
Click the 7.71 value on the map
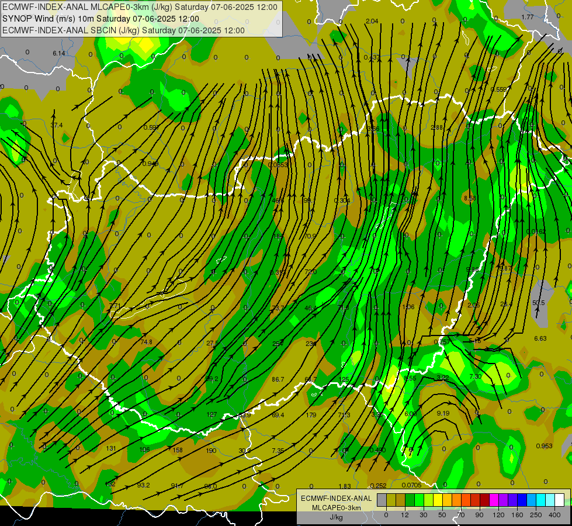coord(115,306)
